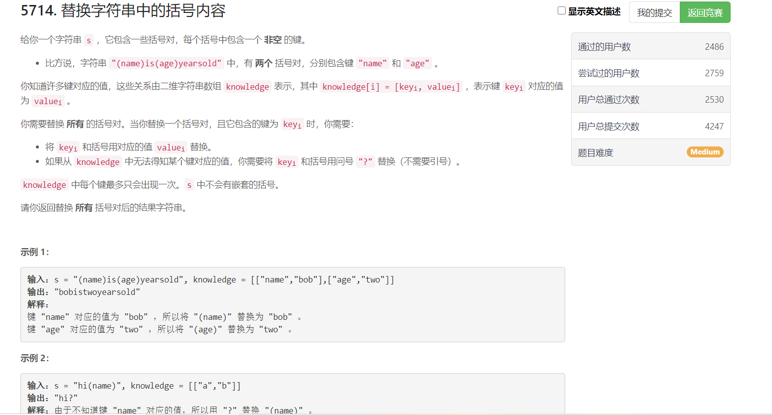The height and width of the screenshot is (415, 772).
Task: Open 我的提交 submissions page
Action: pos(654,12)
